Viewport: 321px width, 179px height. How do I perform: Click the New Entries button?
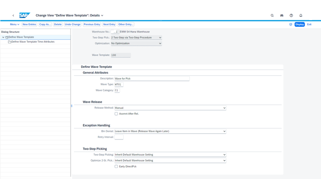[x=29, y=25]
